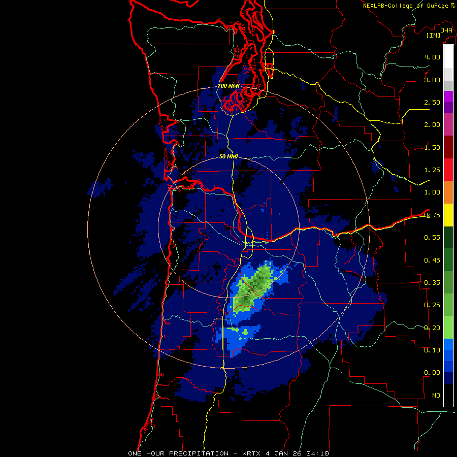Click the '1.50' legend value

click(432, 147)
